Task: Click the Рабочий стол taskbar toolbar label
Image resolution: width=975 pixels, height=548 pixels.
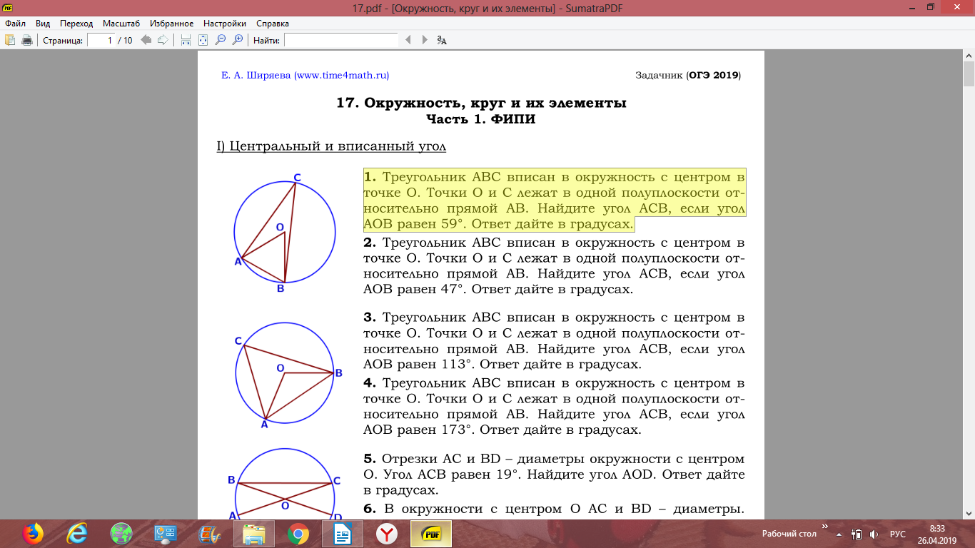Action: (789, 534)
